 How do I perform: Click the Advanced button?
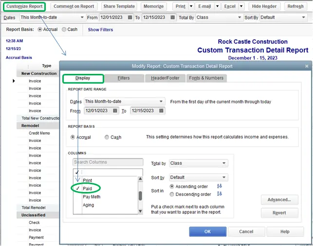tap(279, 199)
